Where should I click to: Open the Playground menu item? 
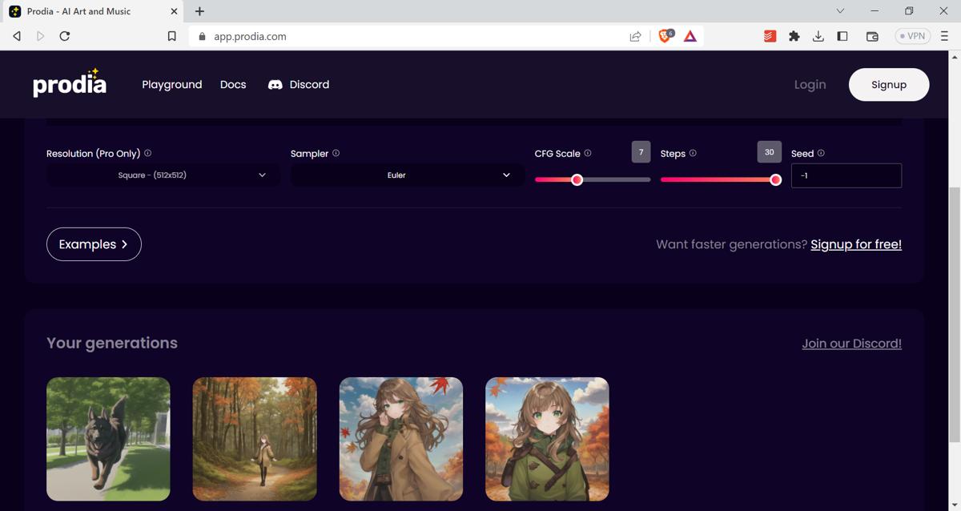(x=171, y=84)
